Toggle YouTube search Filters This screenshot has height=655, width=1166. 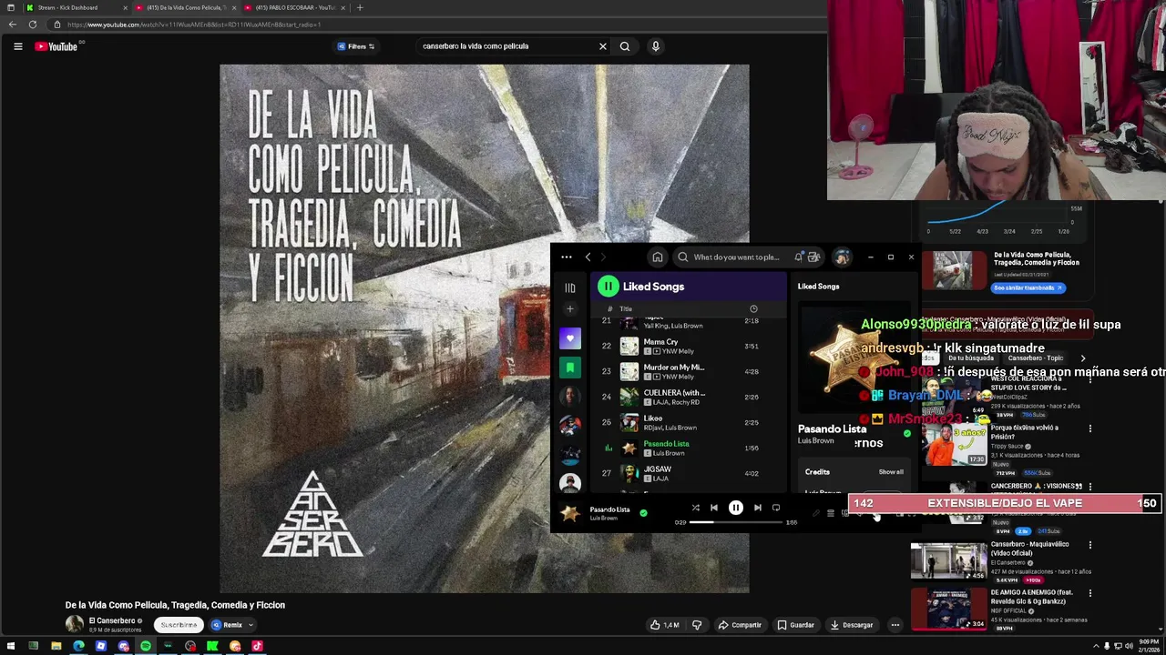(x=356, y=46)
